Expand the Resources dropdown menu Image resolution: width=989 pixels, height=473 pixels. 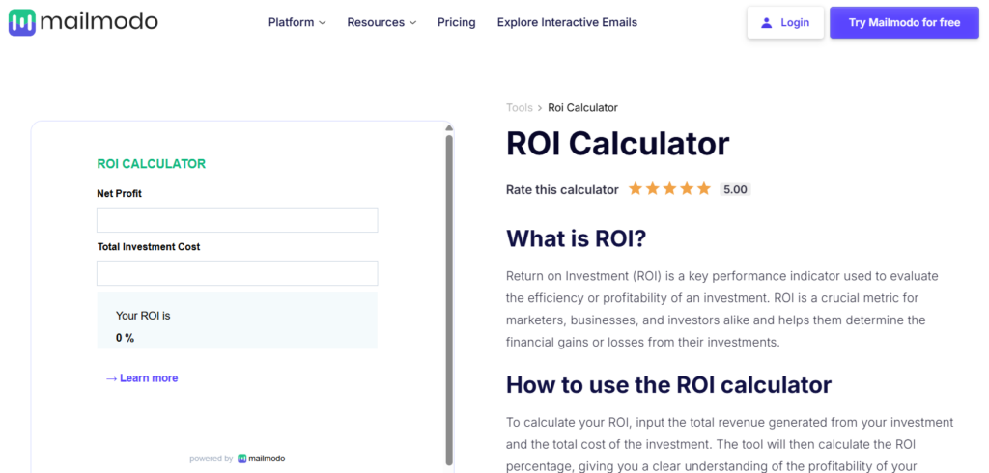pyautogui.click(x=381, y=23)
